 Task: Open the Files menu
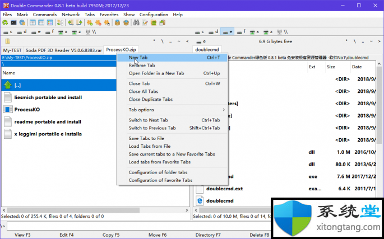(x=7, y=15)
